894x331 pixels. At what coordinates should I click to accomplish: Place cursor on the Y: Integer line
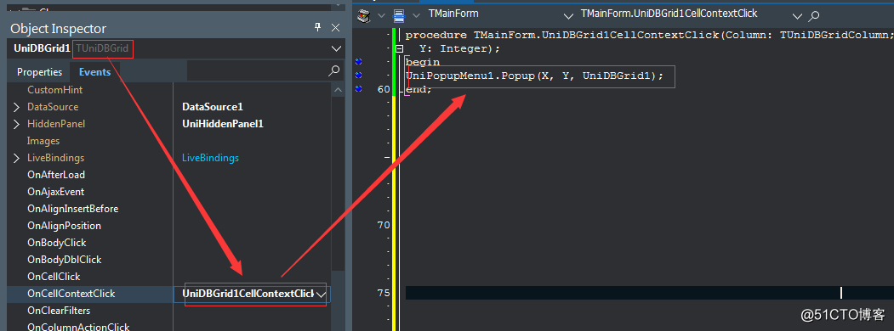(459, 49)
